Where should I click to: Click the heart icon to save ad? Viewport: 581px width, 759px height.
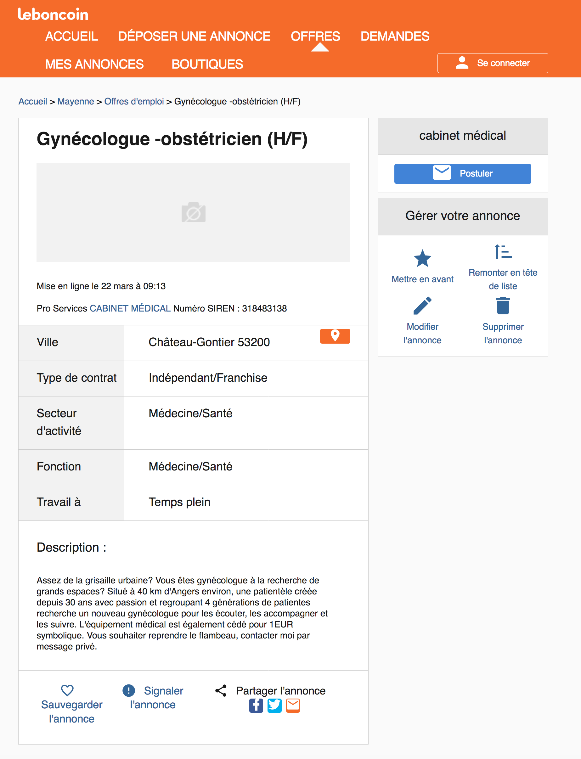click(67, 690)
